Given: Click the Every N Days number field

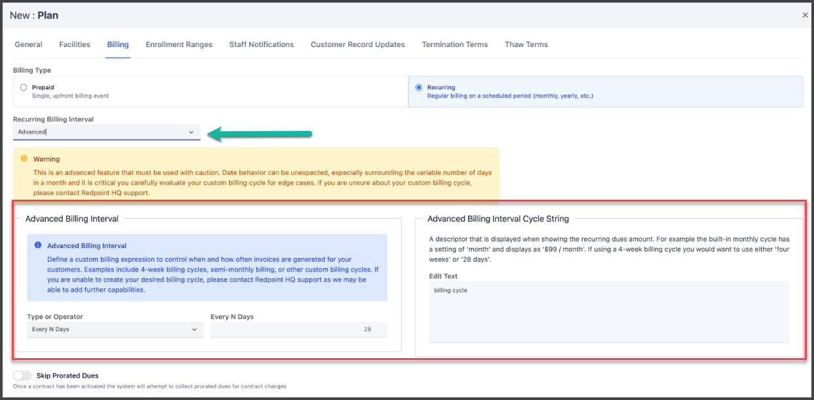Looking at the screenshot, I should 298,329.
